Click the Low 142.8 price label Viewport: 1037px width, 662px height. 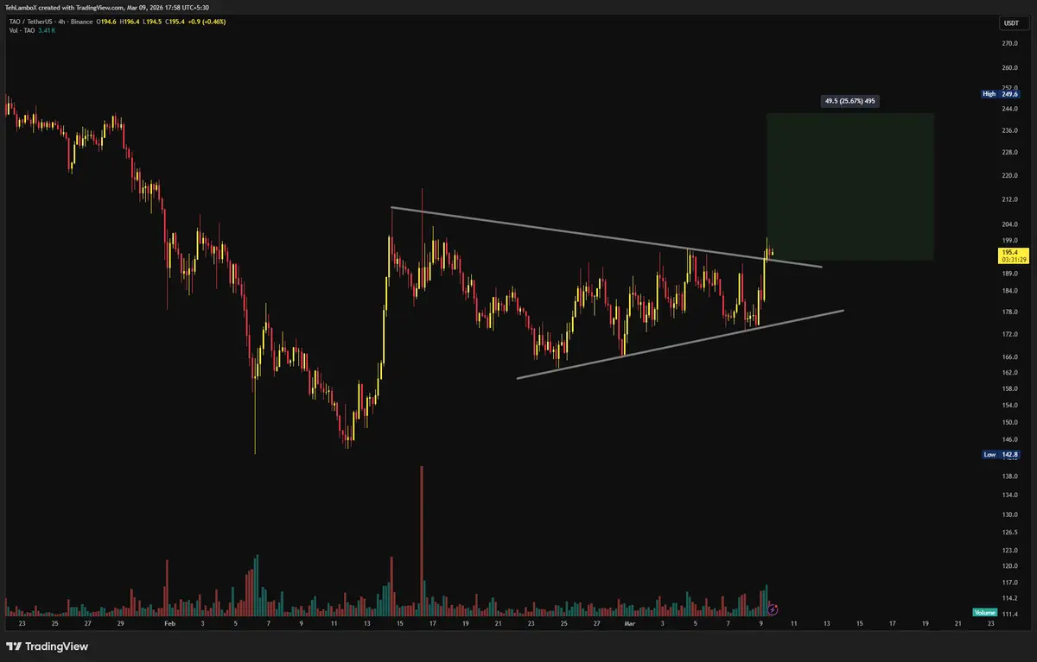click(1002, 454)
